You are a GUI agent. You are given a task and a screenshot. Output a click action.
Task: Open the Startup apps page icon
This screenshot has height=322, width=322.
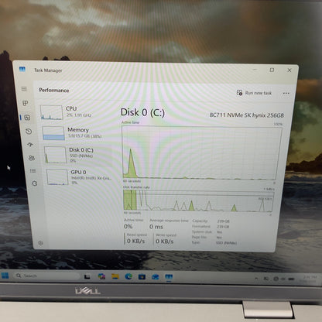[30, 145]
